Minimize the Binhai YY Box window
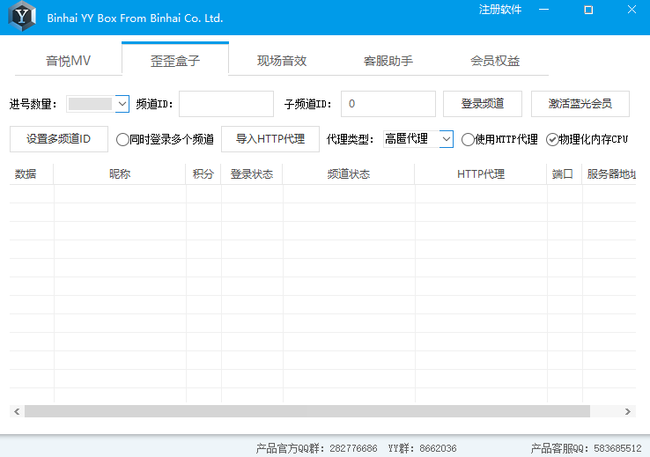 click(x=544, y=10)
